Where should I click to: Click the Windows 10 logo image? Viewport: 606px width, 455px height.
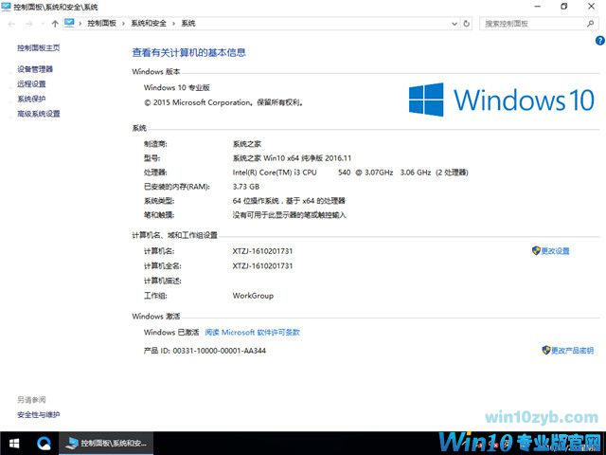pos(501,100)
